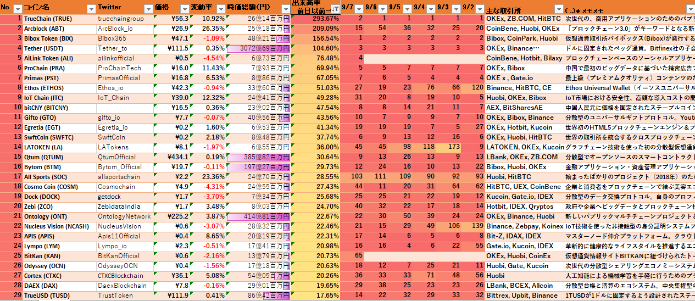Image resolution: width=695 pixels, height=301 pixels.
Task: Open the 9/7 column filter dropdown
Action: (358, 9)
